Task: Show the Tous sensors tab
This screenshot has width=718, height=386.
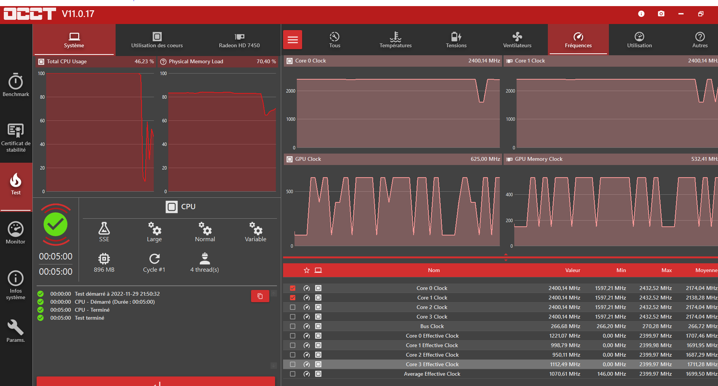Action: point(335,40)
